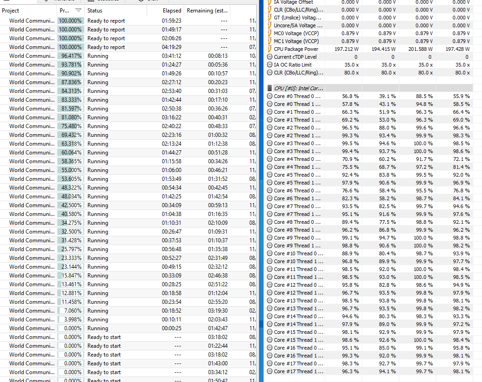
Task: Click the CPU chip icon in the CPU [#0] header
Action: point(270,88)
